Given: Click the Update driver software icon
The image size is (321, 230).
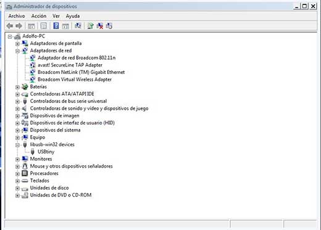Looking at the screenshot, I should pos(90,26).
